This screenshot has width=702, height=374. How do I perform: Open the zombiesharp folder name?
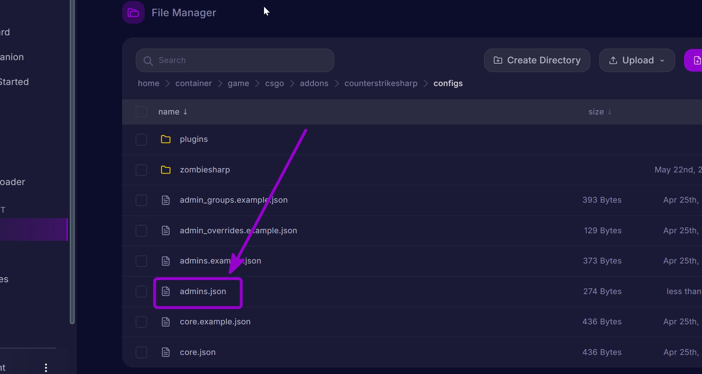[x=205, y=170]
